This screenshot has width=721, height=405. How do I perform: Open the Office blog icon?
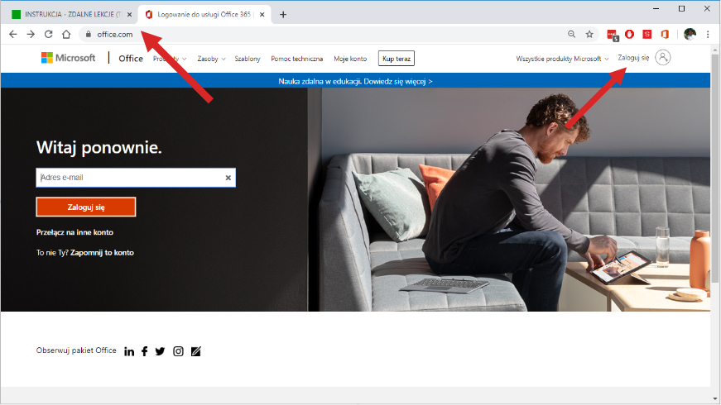click(x=196, y=351)
